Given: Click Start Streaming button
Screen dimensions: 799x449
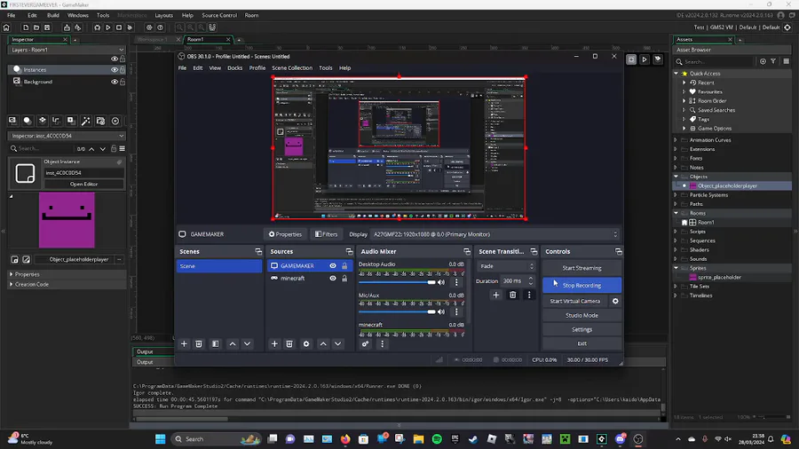Looking at the screenshot, I should (581, 268).
